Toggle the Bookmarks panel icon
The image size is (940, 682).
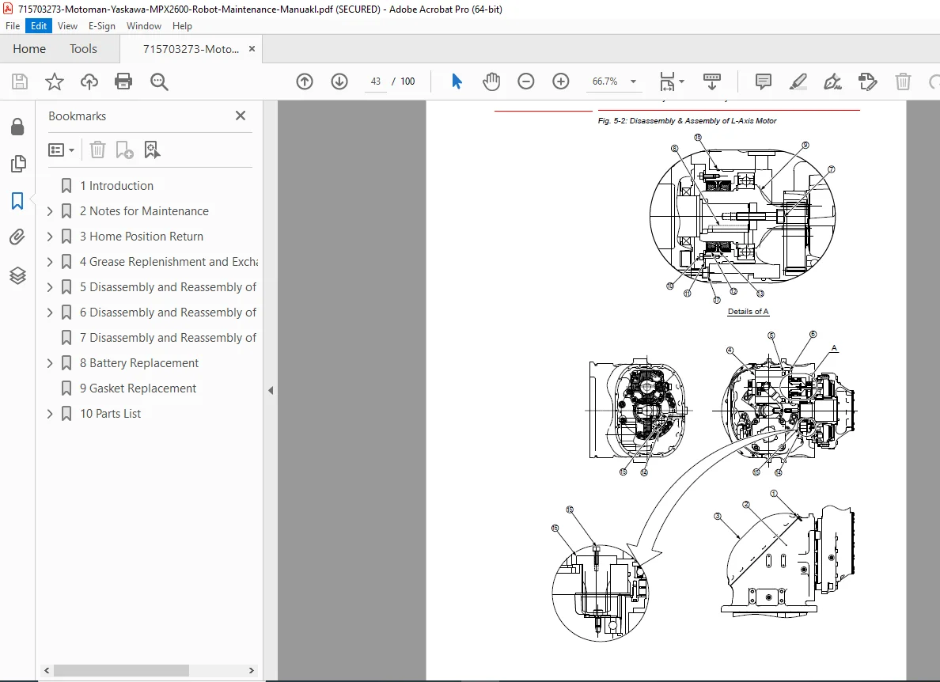(17, 201)
